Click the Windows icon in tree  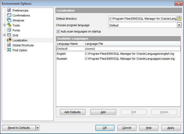pyautogui.click(x=9, y=20)
